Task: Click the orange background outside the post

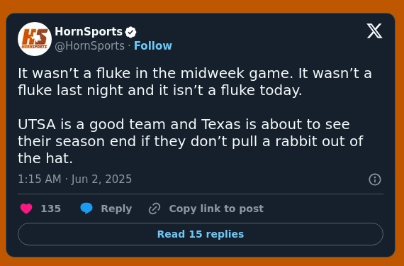Action: tap(202, 6)
